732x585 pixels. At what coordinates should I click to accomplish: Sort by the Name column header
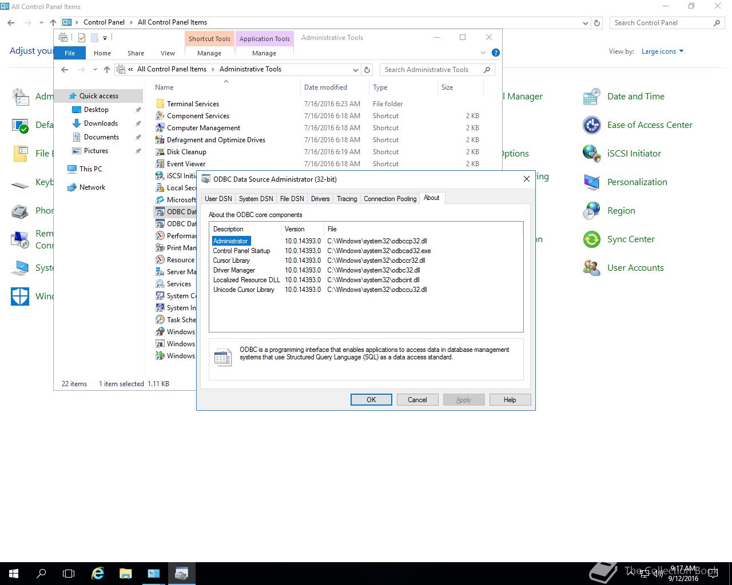tap(226, 87)
